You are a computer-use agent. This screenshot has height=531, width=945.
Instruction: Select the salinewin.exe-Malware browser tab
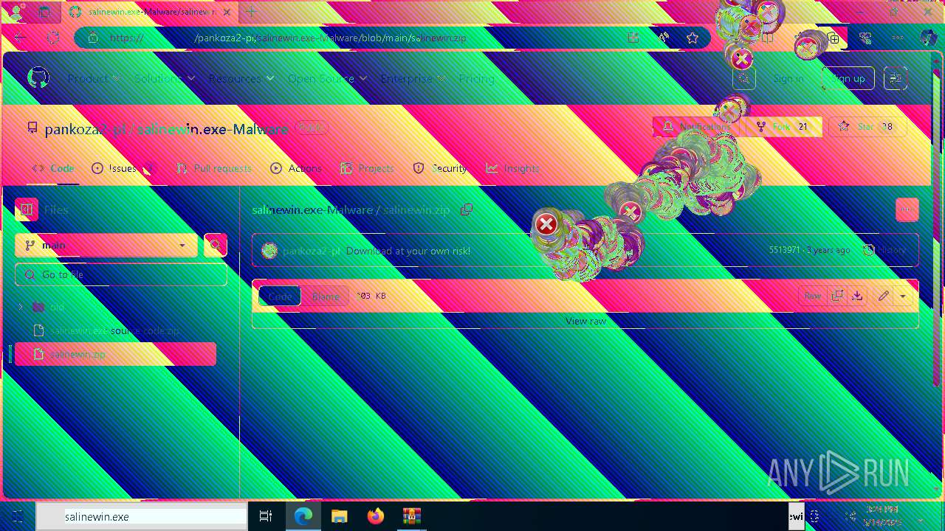[x=149, y=12]
